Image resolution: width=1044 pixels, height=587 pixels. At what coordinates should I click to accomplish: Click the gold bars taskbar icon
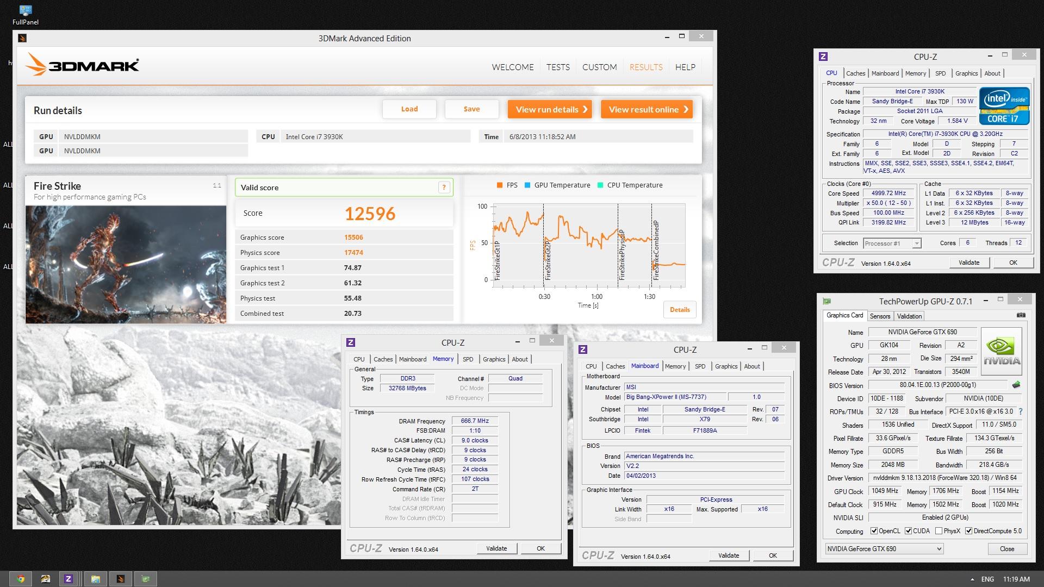[x=45, y=579]
